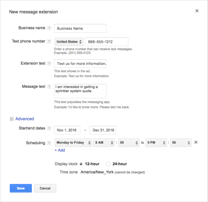
Task: Open the end date field Dec 31, 2016
Action: point(103,130)
